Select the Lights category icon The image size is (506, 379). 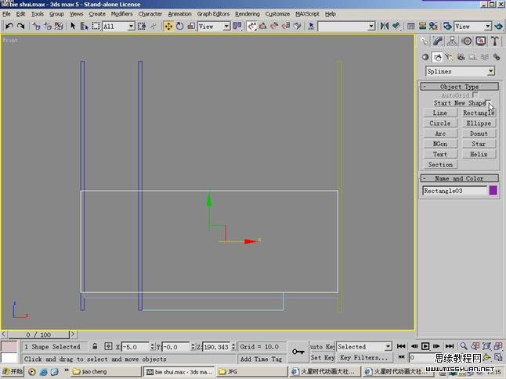449,57
